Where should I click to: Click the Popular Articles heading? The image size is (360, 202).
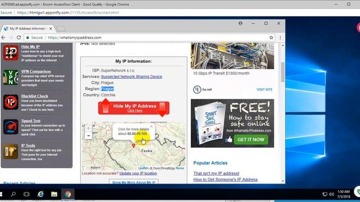tap(210, 163)
